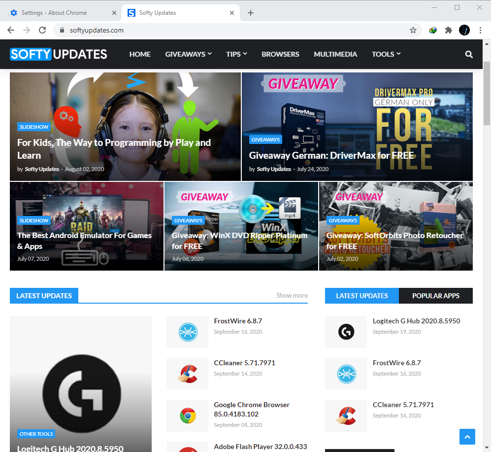Image resolution: width=491 pixels, height=452 pixels.
Task: Click the blue back-to-top arrow button
Action: point(467,437)
